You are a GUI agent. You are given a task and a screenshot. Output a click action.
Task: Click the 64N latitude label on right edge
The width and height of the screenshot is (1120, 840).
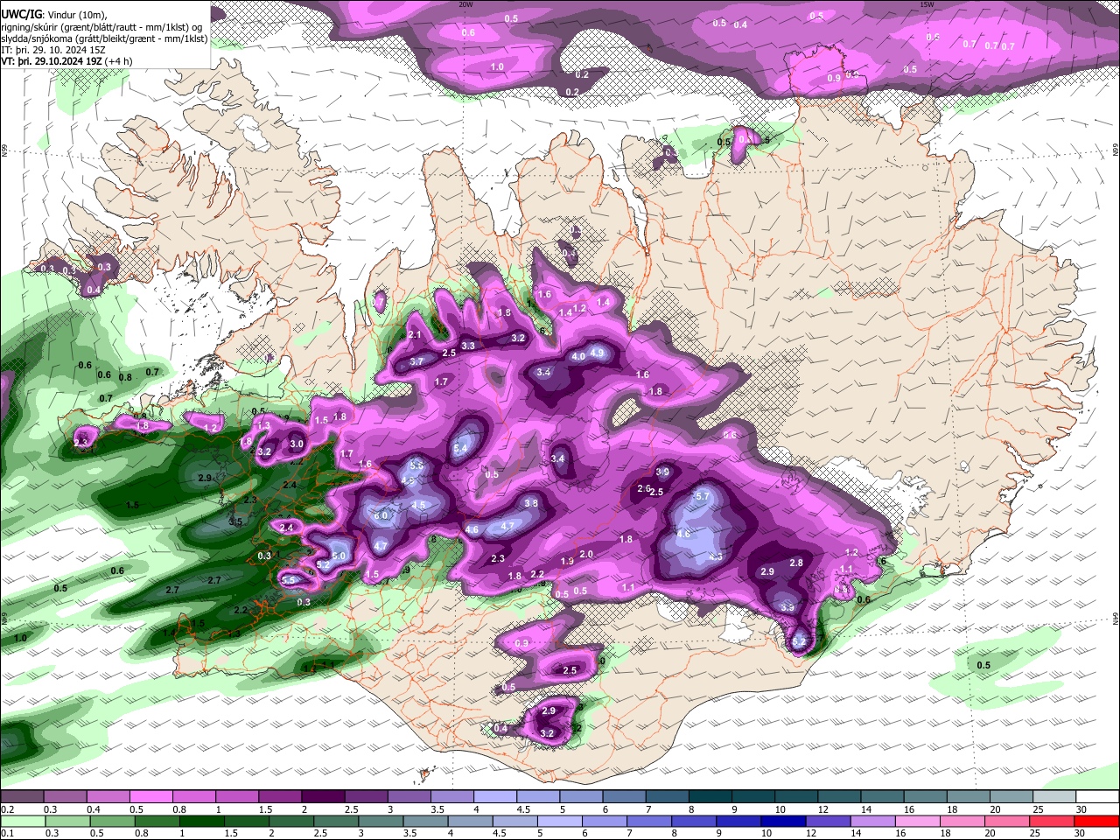1116,619
